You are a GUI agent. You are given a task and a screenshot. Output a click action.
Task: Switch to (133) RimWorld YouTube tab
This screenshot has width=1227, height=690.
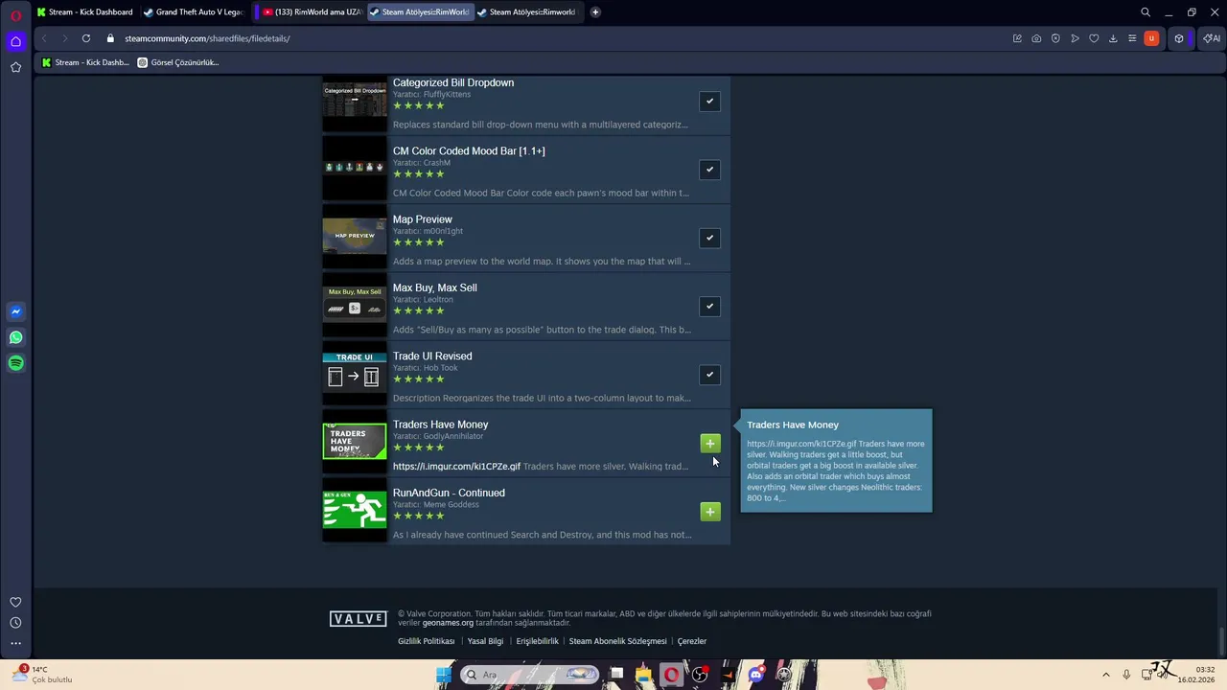tap(312, 12)
